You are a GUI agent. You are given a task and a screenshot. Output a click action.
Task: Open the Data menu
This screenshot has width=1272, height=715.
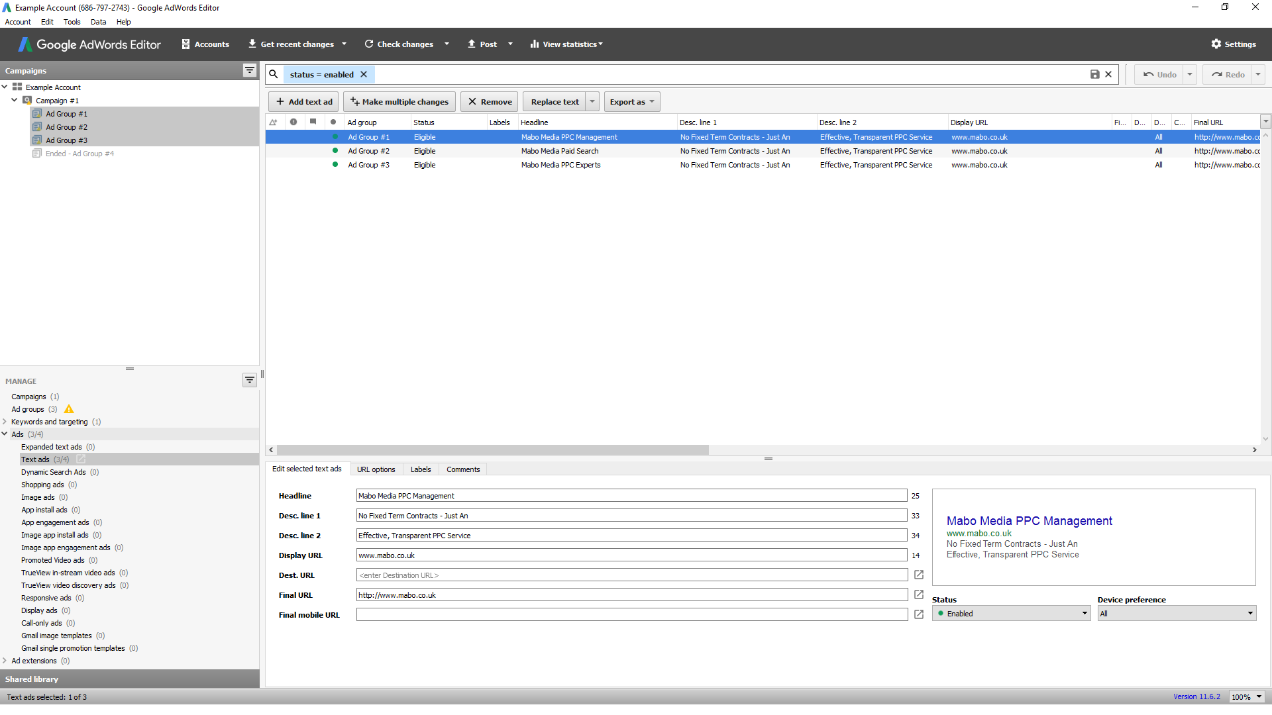tap(98, 22)
